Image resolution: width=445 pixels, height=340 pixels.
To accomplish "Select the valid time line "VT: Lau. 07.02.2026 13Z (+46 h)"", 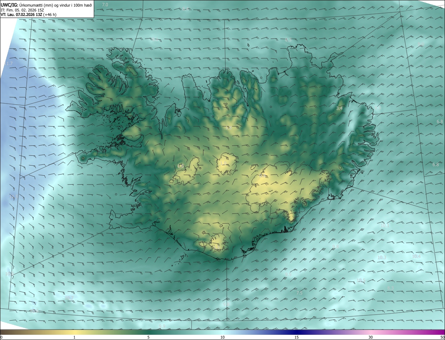I will tap(29, 15).
